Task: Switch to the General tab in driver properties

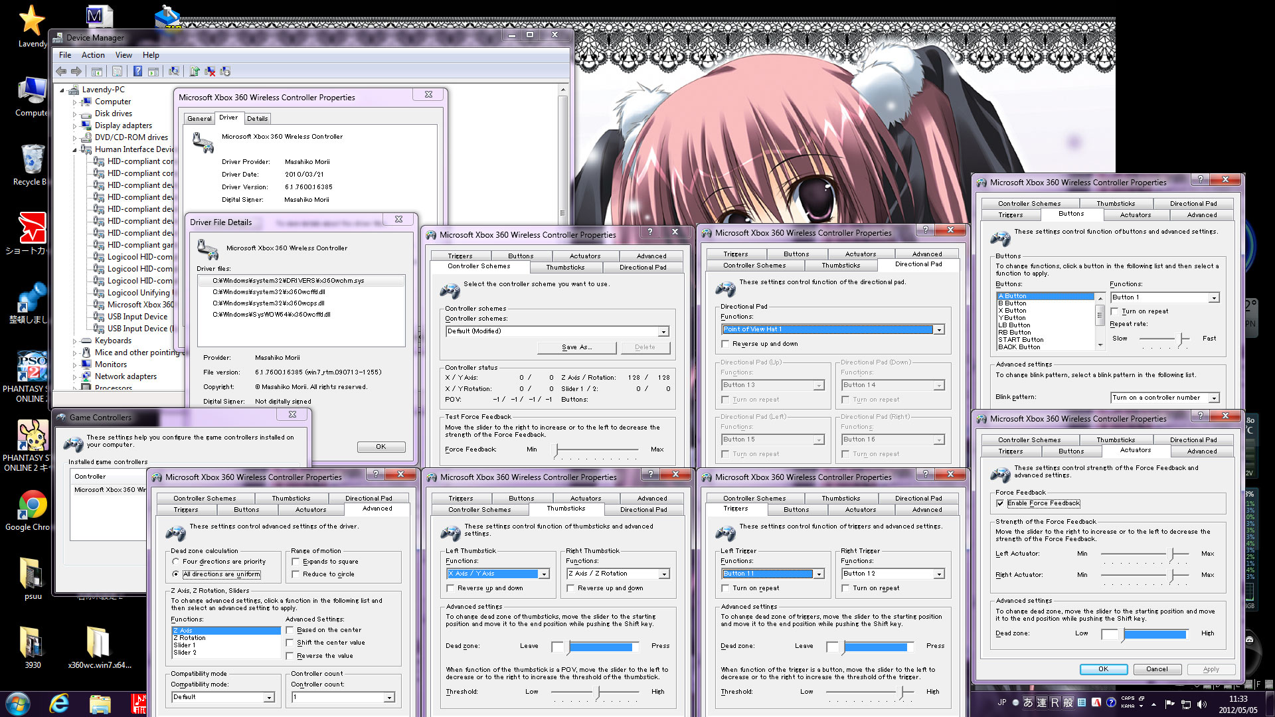Action: 199,118
